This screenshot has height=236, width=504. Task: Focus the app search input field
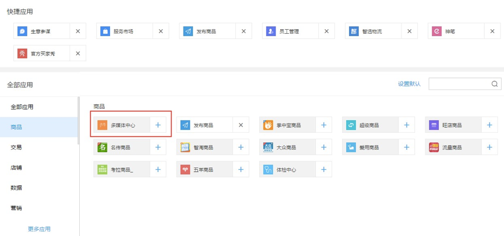[460, 84]
